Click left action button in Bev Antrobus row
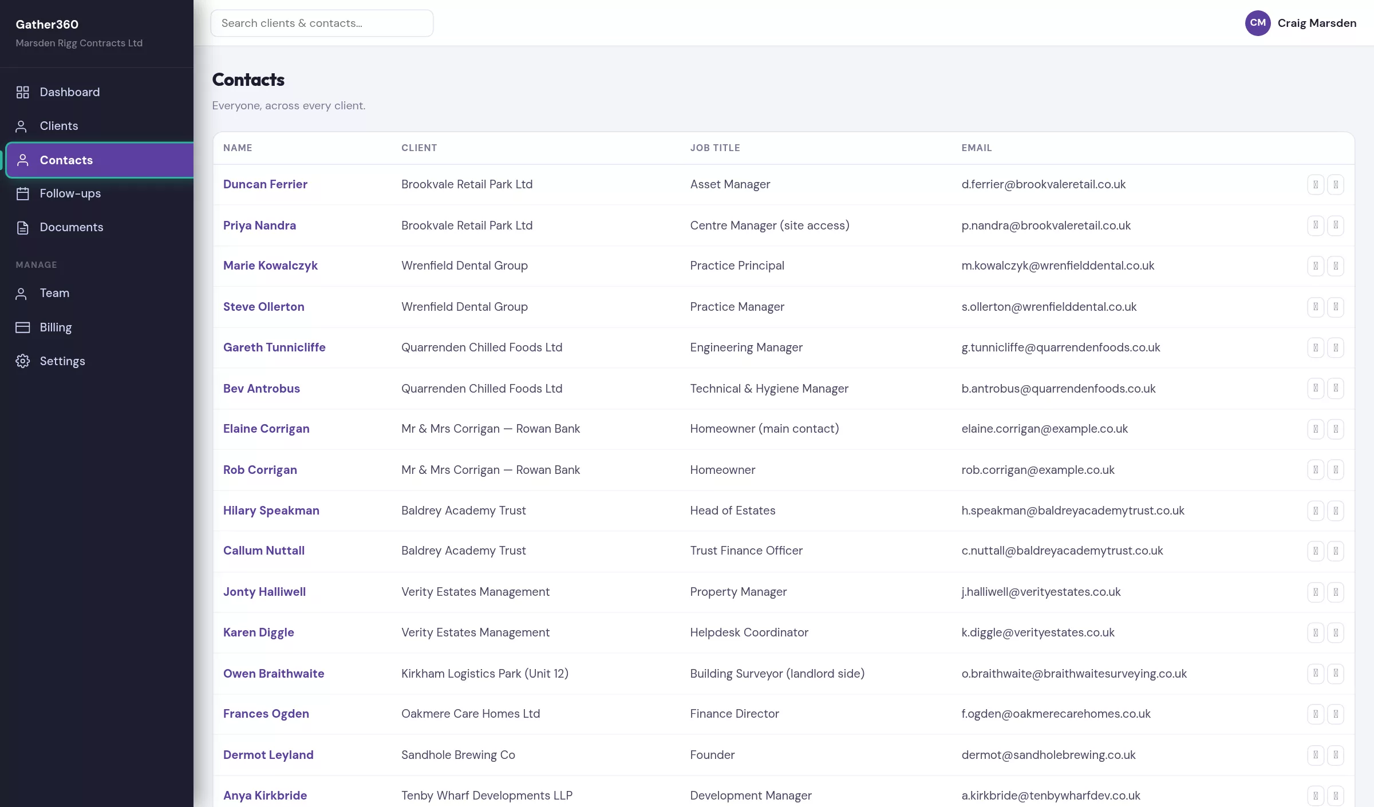 (x=1316, y=388)
